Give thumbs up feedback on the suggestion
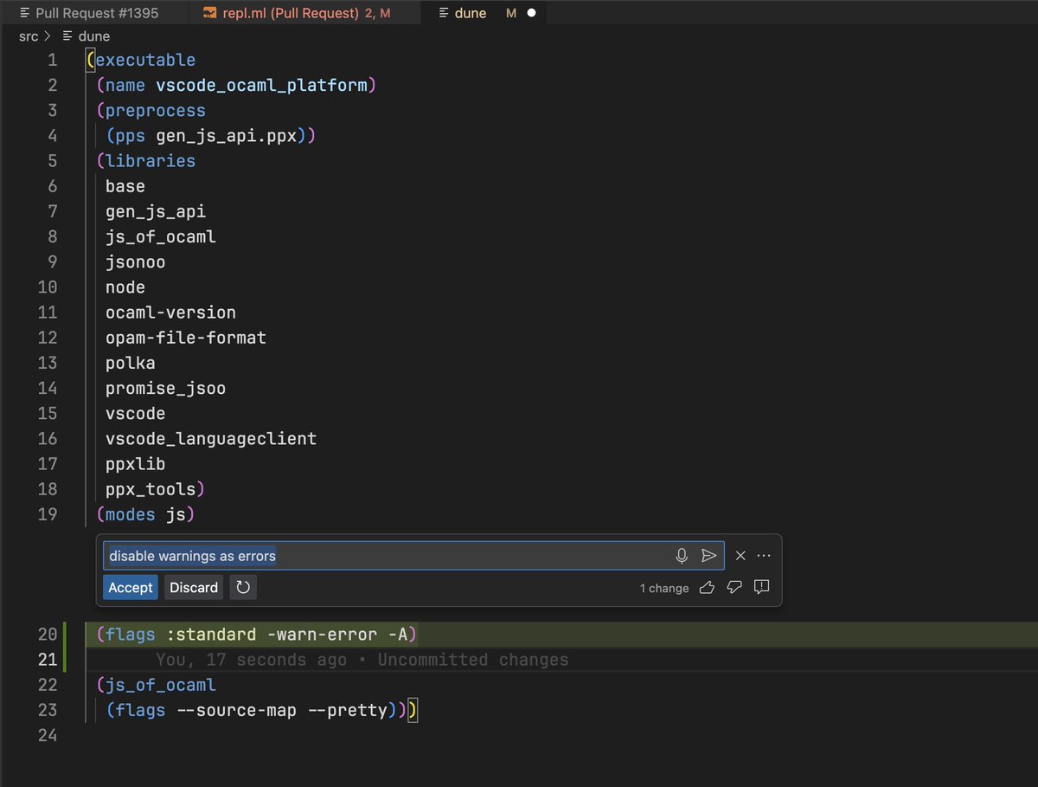This screenshot has width=1038, height=787. pyautogui.click(x=706, y=587)
